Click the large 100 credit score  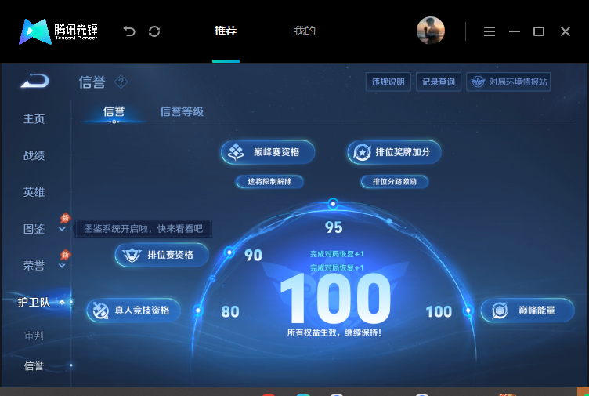[x=335, y=298]
